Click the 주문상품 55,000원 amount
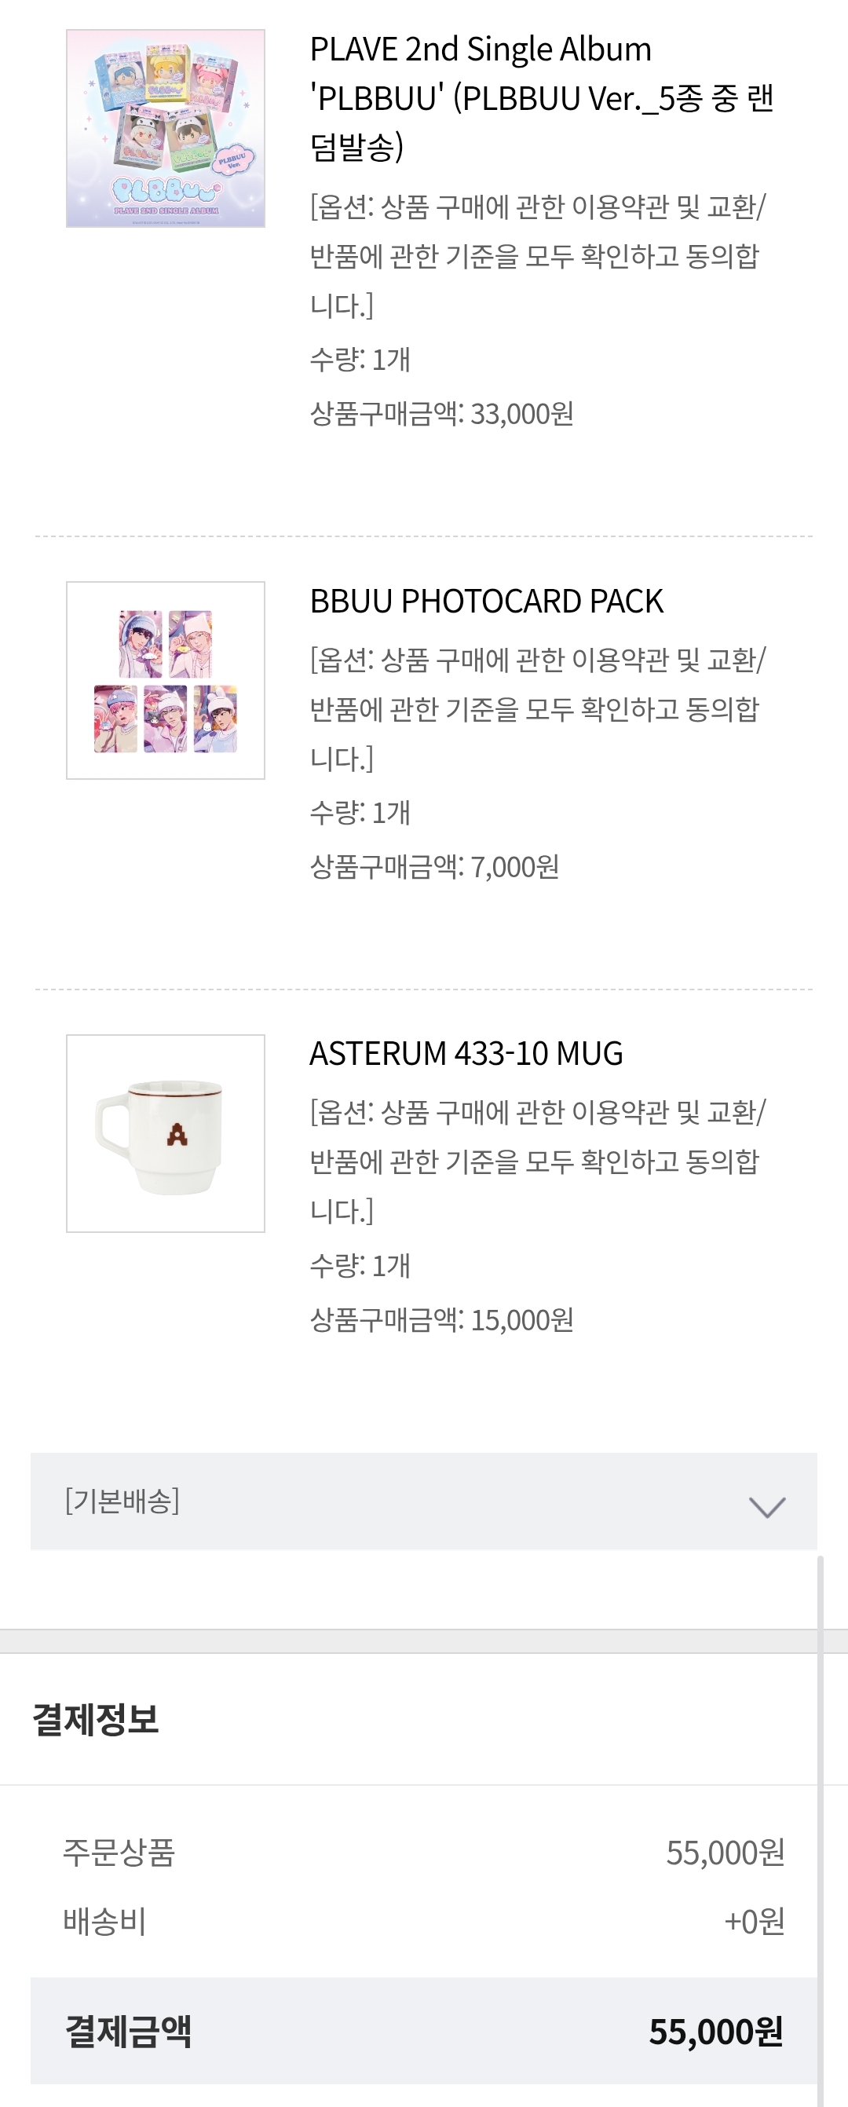This screenshot has width=848, height=2107. (725, 1853)
